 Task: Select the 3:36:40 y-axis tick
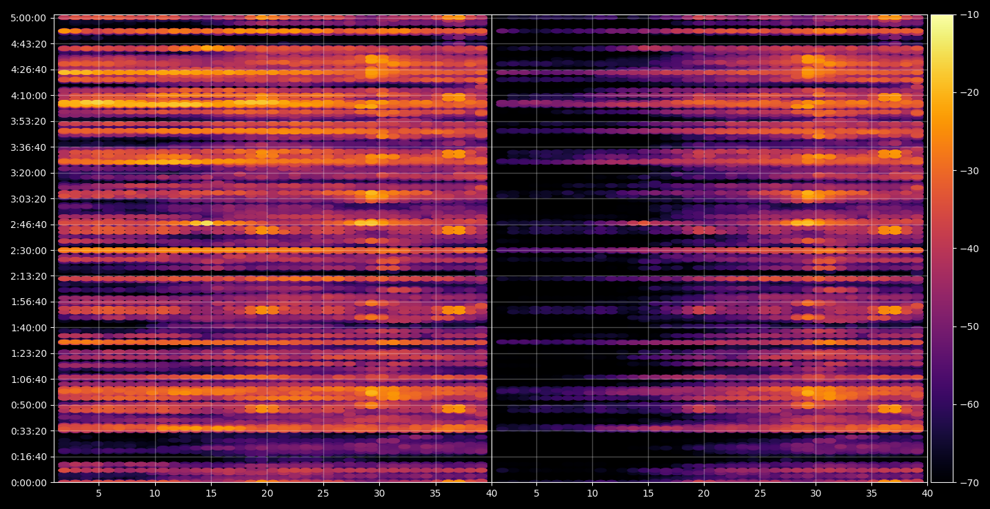[x=28, y=147]
